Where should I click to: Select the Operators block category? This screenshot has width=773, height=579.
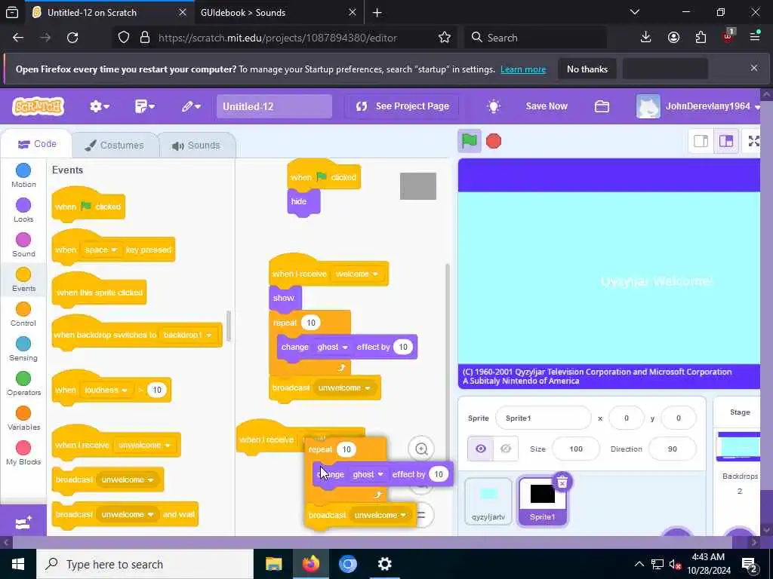coord(23,384)
